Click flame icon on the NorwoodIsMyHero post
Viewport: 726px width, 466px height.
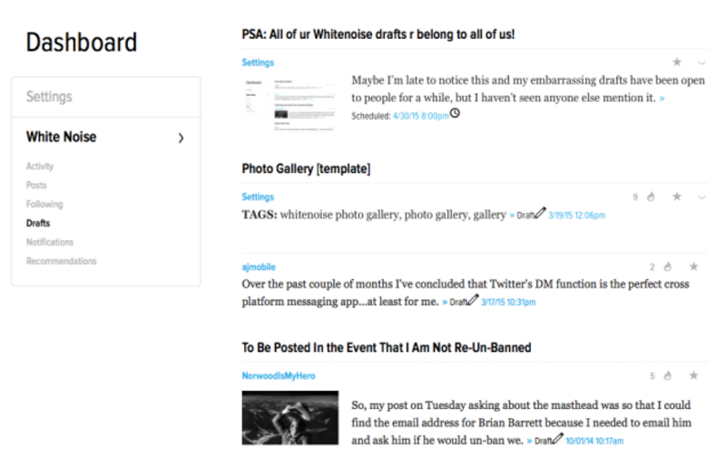[666, 375]
